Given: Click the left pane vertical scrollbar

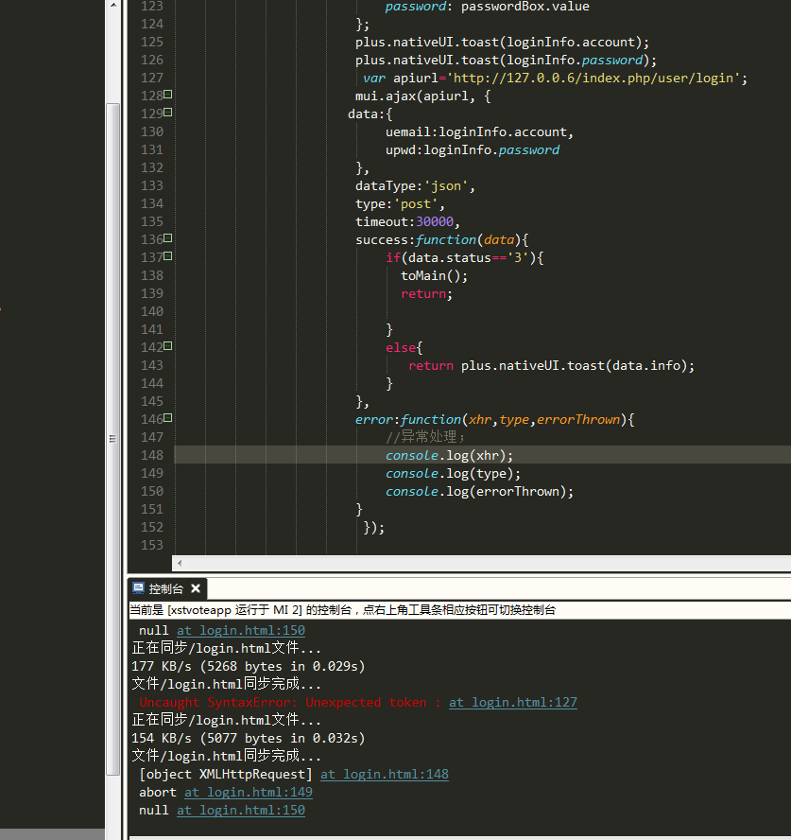Looking at the screenshot, I should coord(112,284).
